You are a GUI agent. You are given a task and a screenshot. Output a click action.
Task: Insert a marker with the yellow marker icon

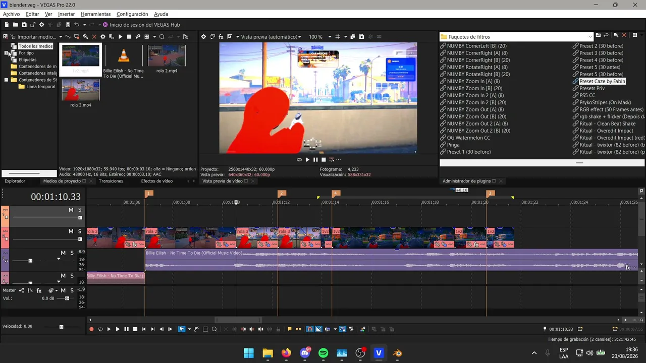(x=289, y=329)
